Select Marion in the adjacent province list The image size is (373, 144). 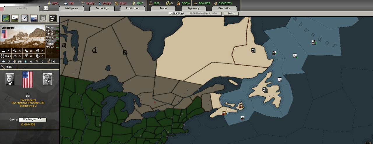[50, 47]
